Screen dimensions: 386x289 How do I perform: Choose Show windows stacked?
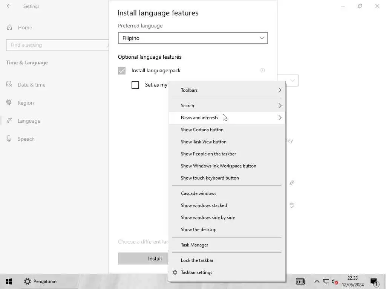227,205
